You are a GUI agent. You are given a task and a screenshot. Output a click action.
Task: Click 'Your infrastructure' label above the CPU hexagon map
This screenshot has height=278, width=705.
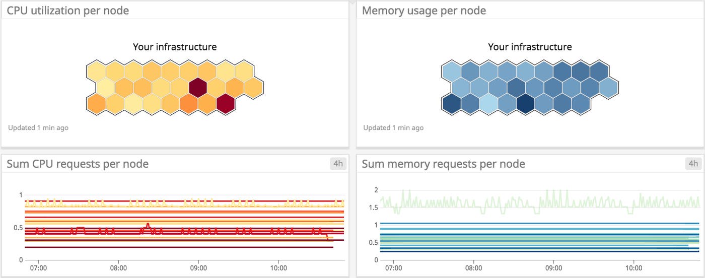(175, 47)
